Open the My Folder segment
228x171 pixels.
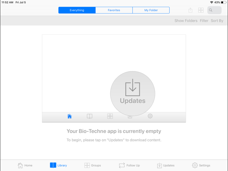click(x=151, y=10)
